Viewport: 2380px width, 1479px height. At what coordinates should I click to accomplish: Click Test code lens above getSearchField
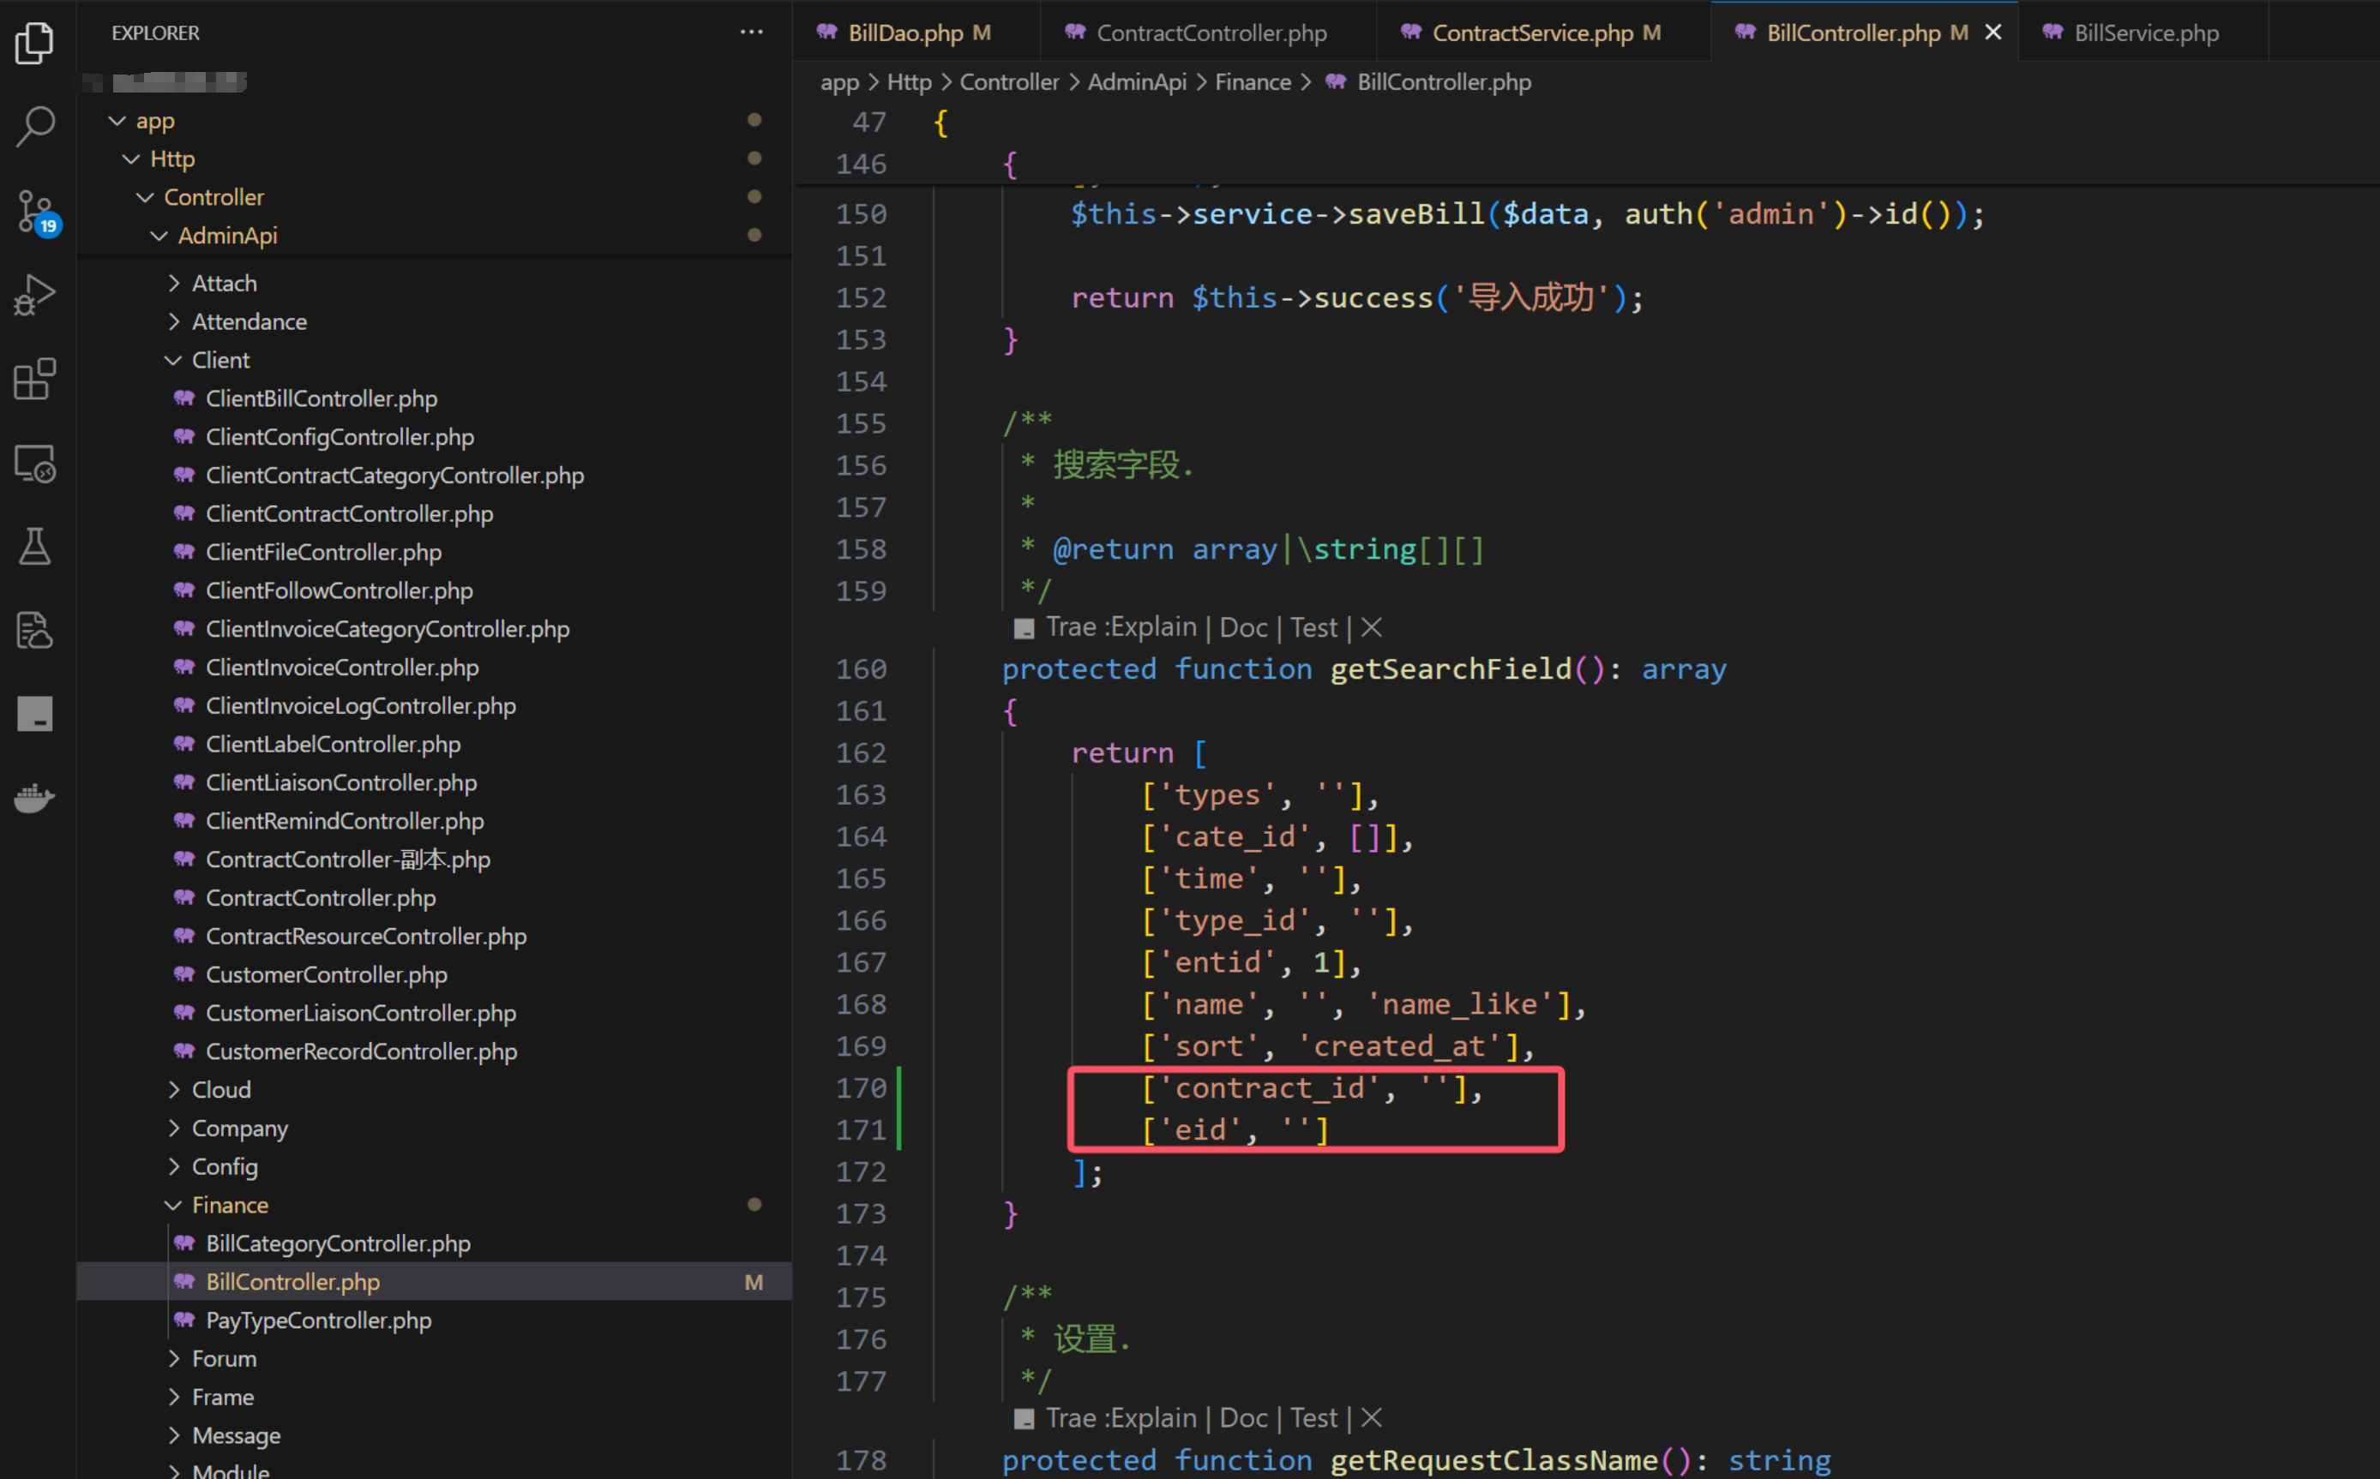click(1313, 627)
